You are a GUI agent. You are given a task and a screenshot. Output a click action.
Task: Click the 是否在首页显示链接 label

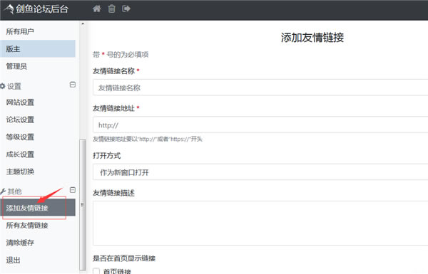124,258
